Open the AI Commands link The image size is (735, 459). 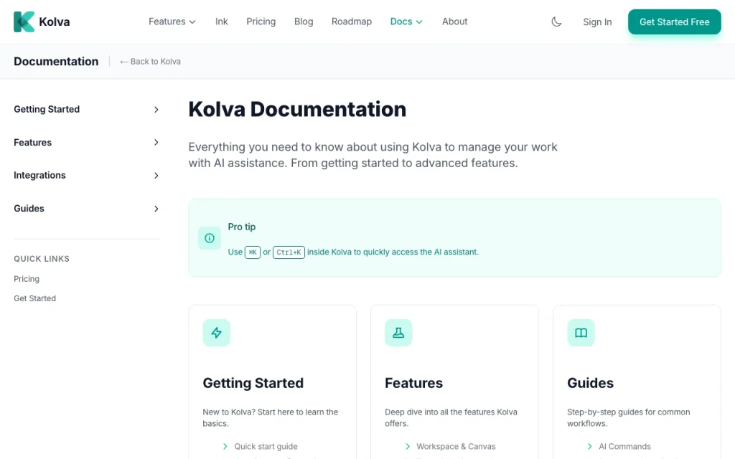click(x=625, y=446)
